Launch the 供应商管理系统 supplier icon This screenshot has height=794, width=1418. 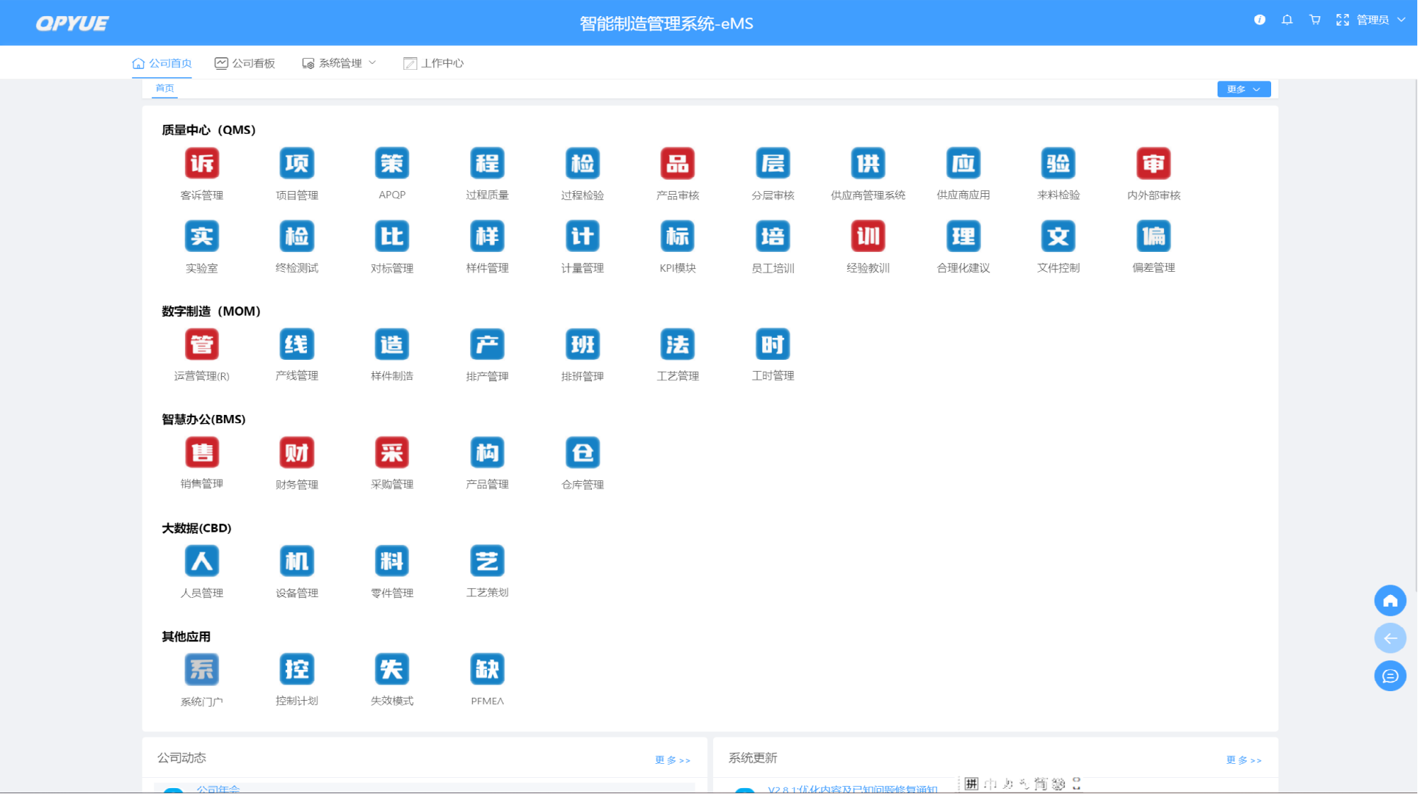tap(867, 164)
